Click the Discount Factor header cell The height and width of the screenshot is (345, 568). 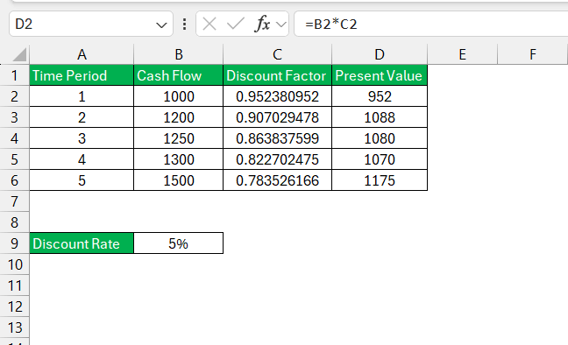point(277,75)
